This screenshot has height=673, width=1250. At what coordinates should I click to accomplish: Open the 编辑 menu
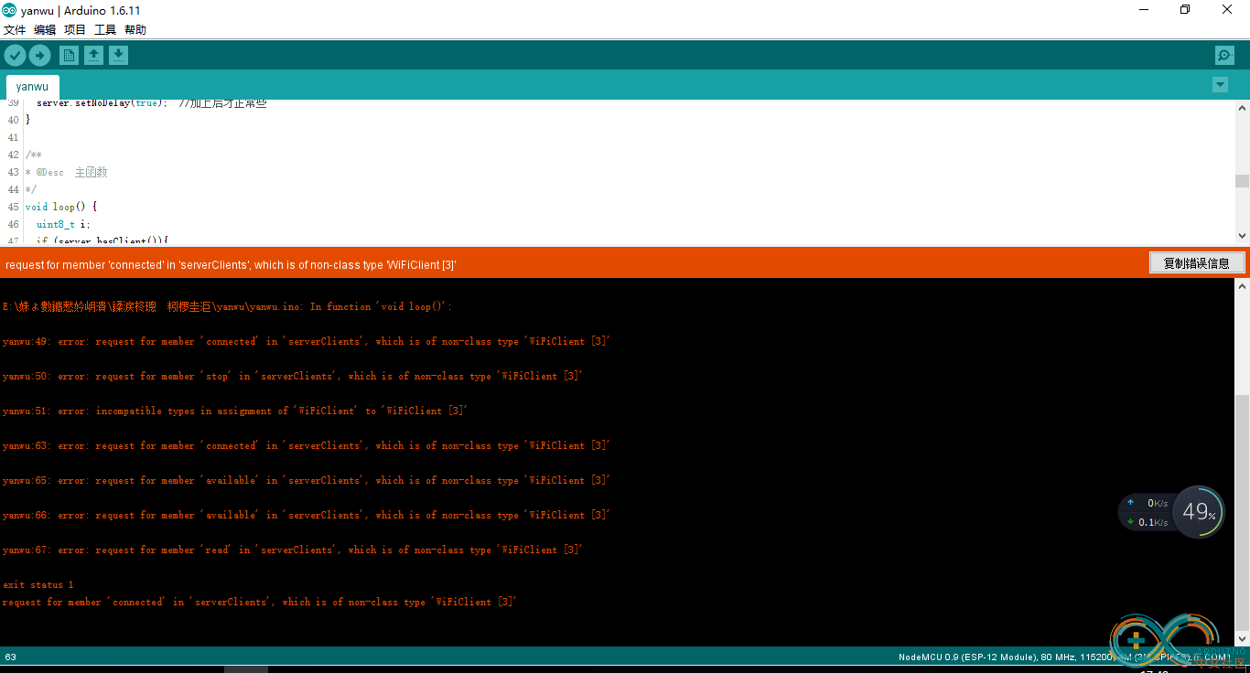[x=45, y=30]
